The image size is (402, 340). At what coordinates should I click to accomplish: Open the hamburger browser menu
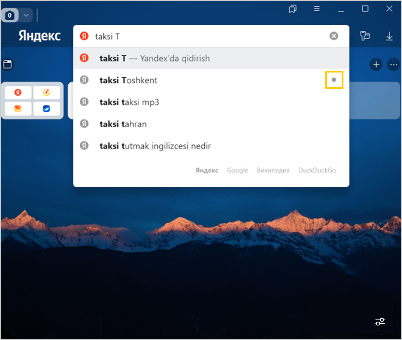[317, 9]
